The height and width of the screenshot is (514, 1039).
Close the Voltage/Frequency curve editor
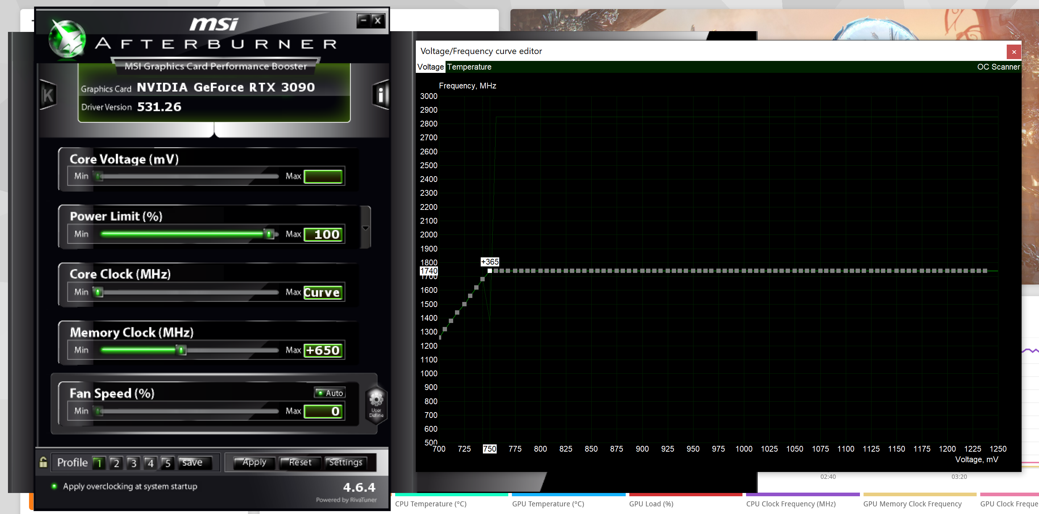click(1014, 52)
